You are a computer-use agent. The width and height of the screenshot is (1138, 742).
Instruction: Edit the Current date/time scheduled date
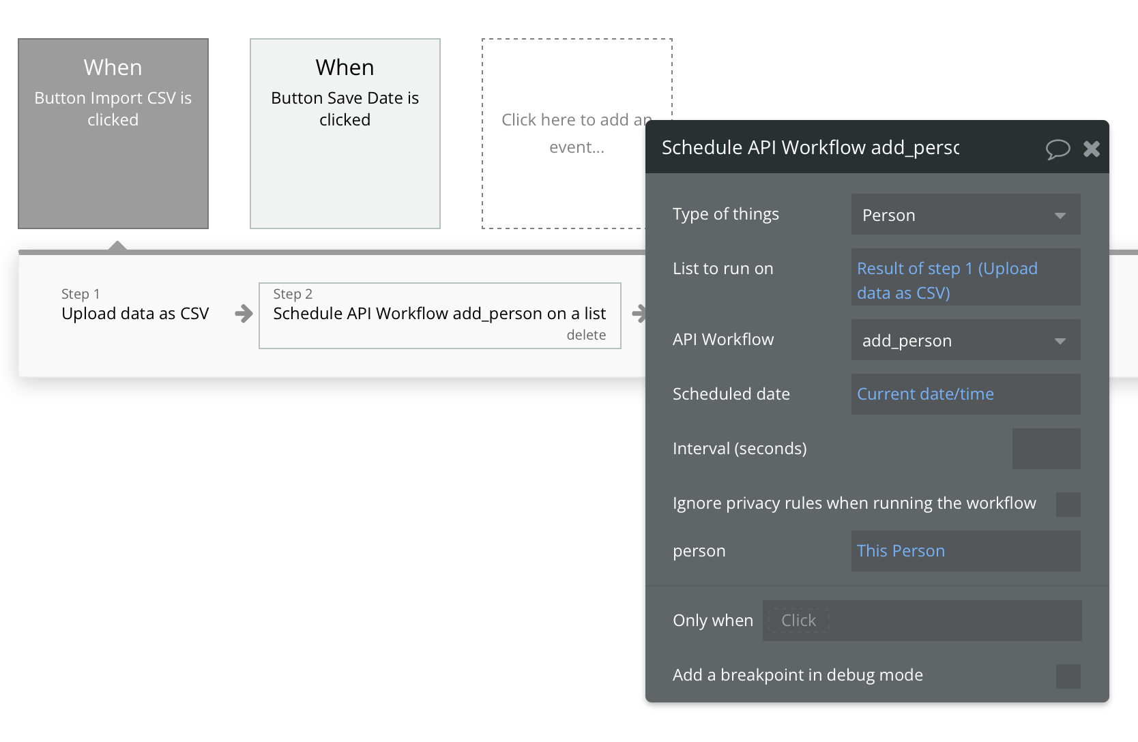click(x=925, y=394)
